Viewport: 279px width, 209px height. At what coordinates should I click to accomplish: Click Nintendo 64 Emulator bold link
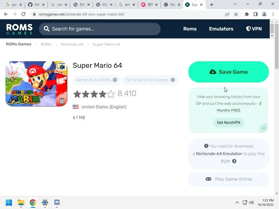pos(219,153)
